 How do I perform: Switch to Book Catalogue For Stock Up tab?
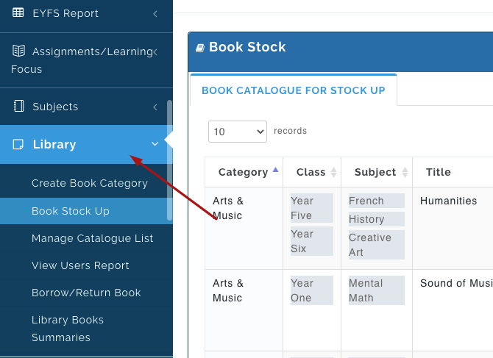click(x=294, y=90)
